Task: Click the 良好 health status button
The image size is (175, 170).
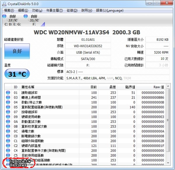Action: [x=17, y=51]
